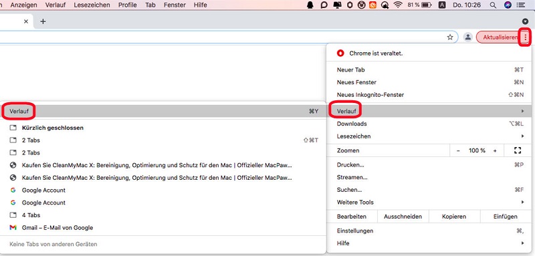The image size is (535, 256).
Task: Click the orange square icon in menu bar
Action: coord(373,5)
